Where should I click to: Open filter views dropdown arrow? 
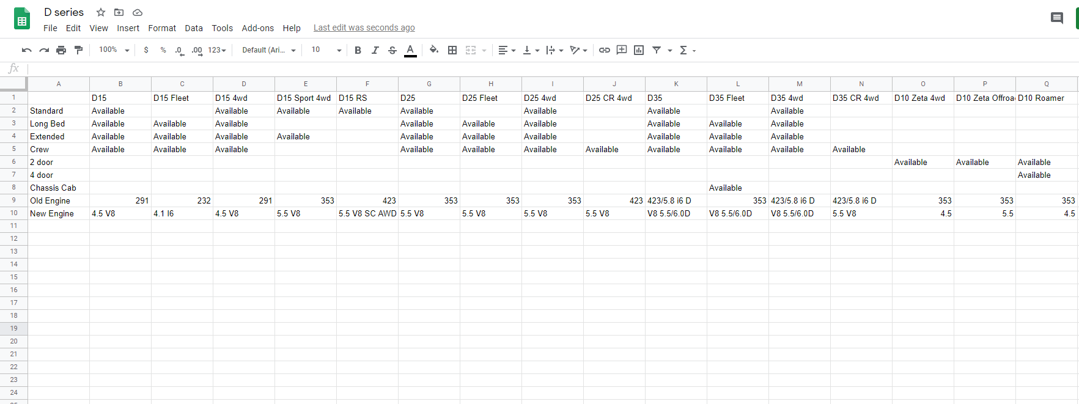[670, 50]
